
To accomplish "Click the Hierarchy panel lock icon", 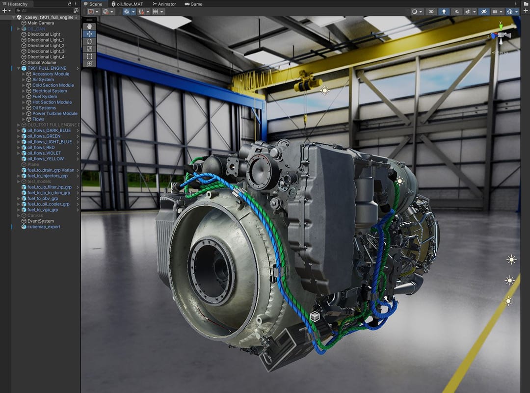I will point(70,4).
